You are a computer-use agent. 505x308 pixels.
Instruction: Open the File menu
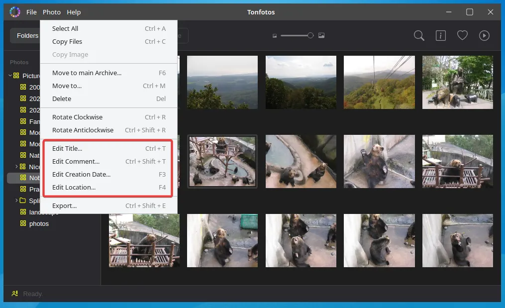point(31,12)
